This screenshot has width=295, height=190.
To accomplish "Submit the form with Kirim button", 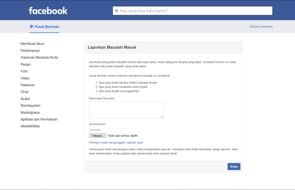I will pos(234,167).
